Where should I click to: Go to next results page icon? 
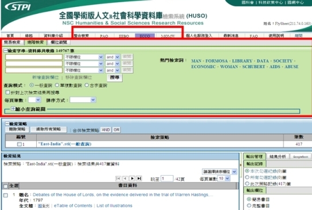pos(132,179)
